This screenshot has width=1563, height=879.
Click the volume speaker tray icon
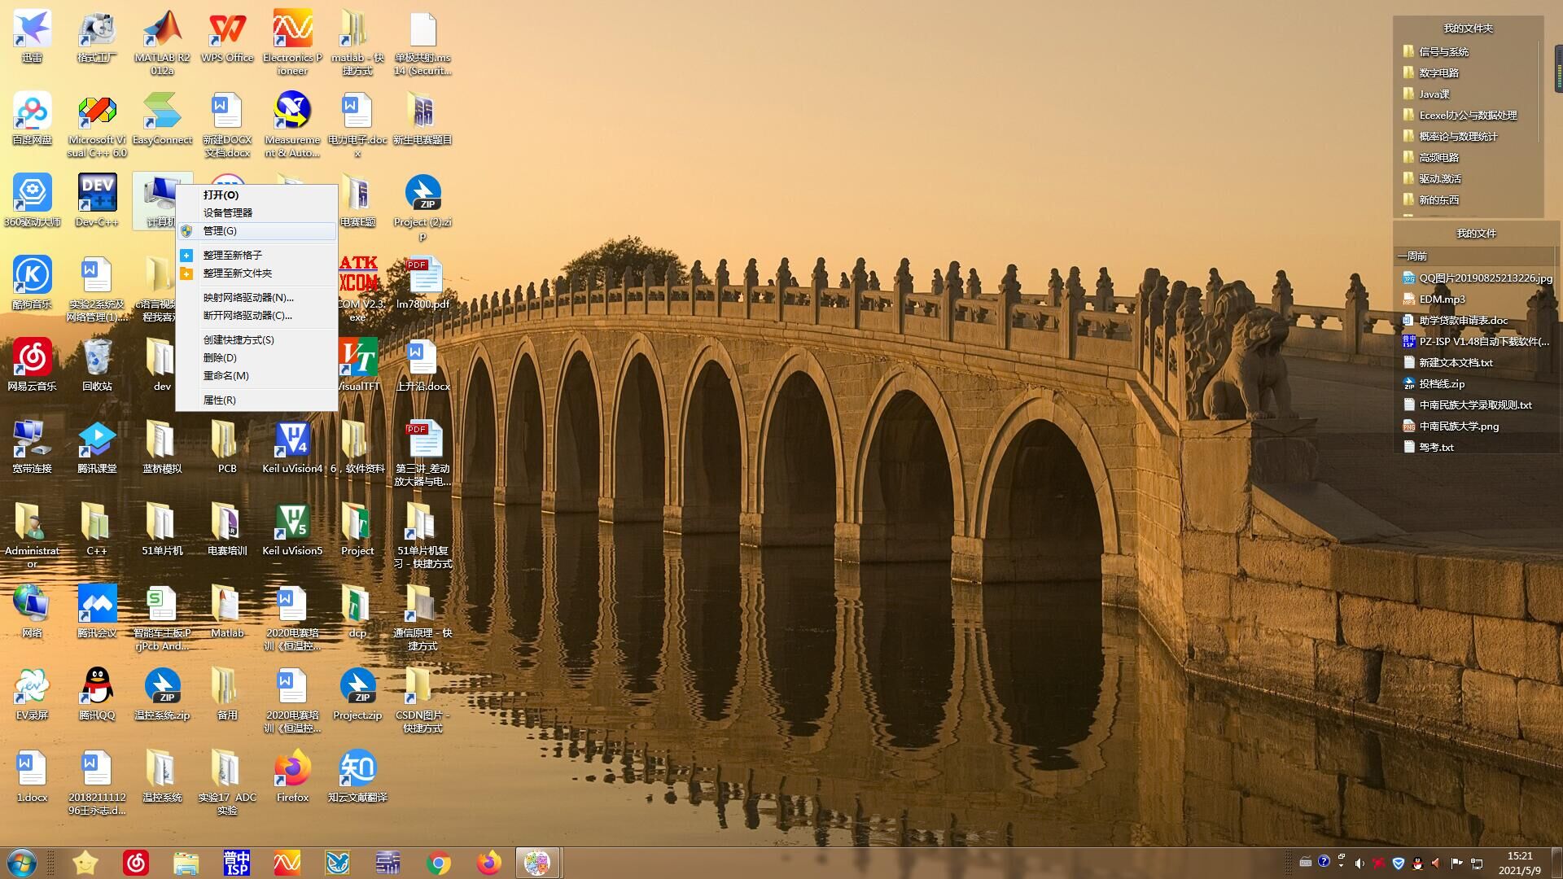(x=1359, y=863)
